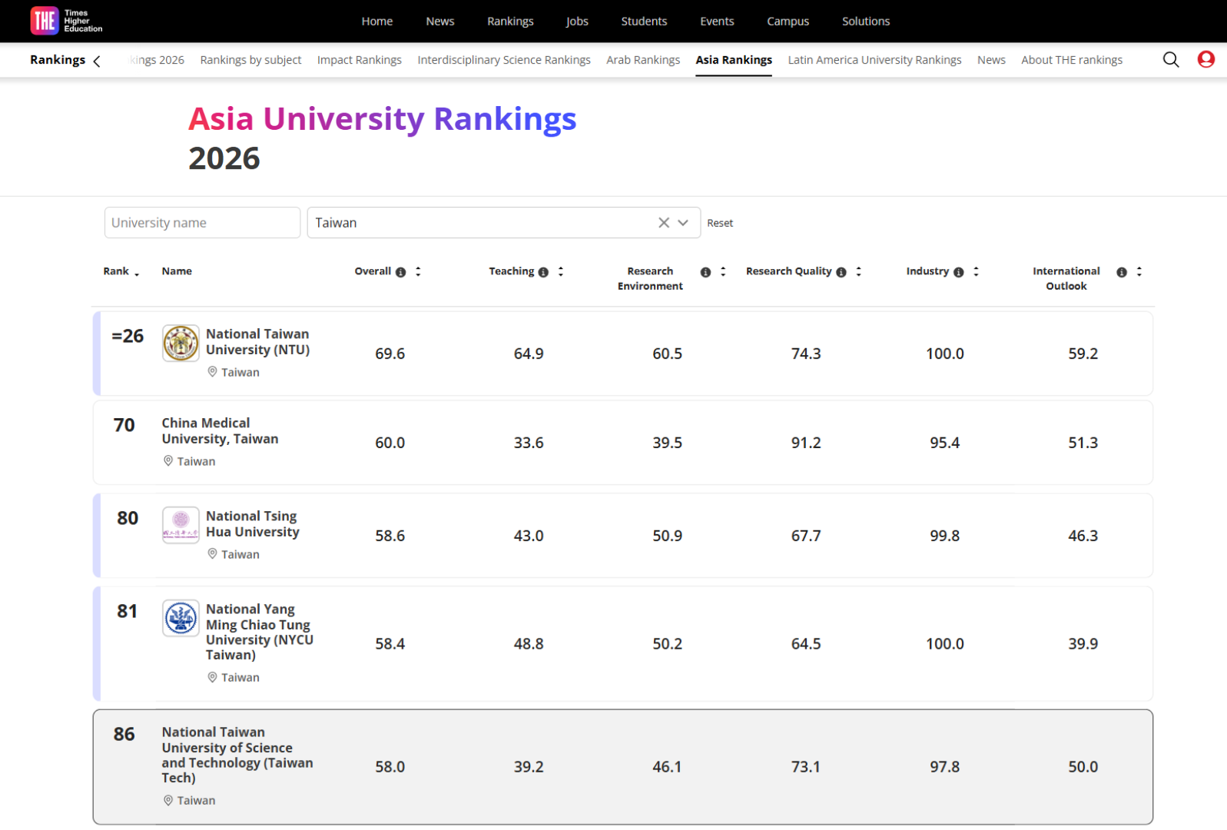Sort table by International Outlook score
This screenshot has height=830, width=1227.
pos(1139,271)
